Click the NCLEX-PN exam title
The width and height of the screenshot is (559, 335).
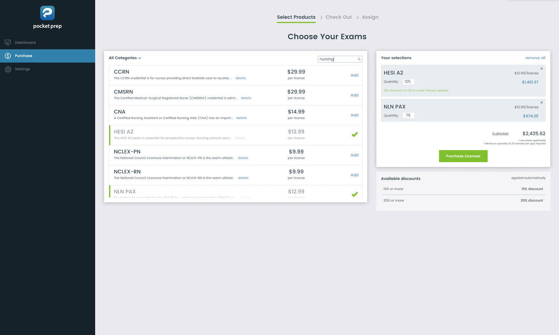[x=127, y=152]
